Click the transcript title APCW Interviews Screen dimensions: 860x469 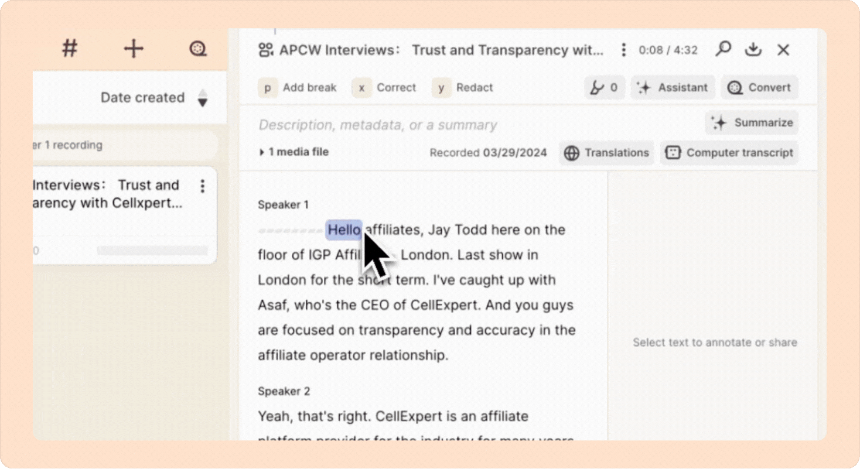[x=441, y=50]
